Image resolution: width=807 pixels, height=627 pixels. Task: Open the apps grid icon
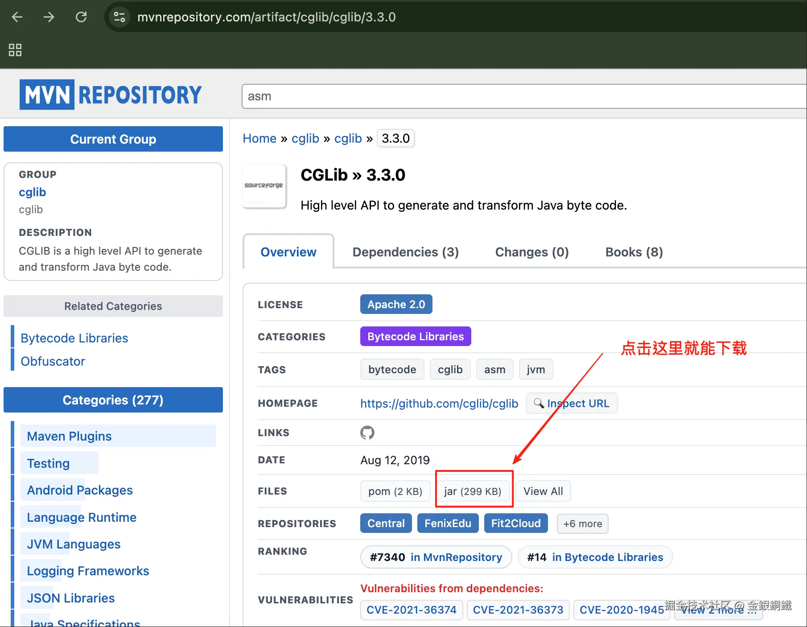click(15, 49)
